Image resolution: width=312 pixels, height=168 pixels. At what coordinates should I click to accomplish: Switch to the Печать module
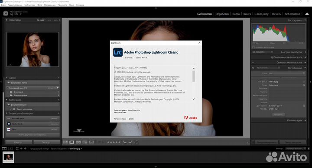(276, 14)
